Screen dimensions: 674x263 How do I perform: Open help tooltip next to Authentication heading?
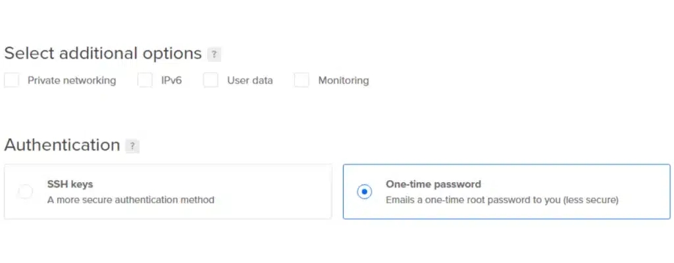pos(132,146)
